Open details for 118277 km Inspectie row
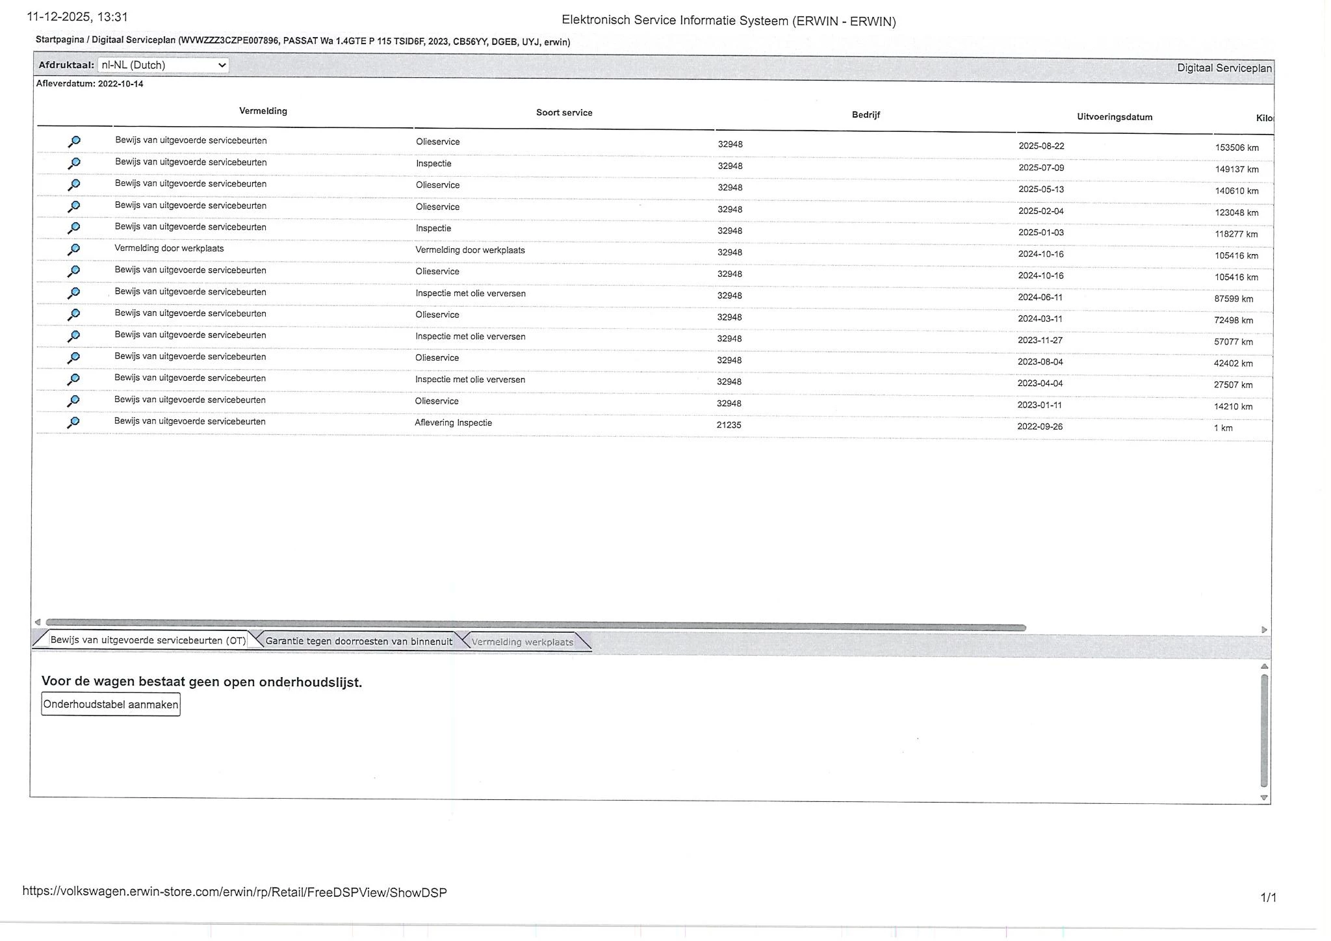This screenshot has height=941, width=1331. 74,228
